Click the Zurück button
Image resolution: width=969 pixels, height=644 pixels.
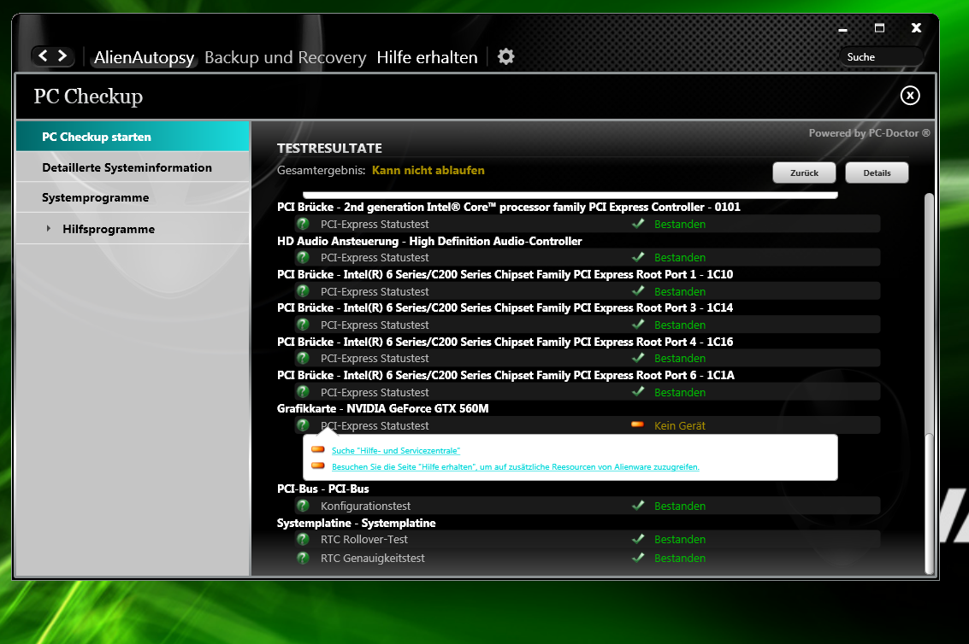[x=804, y=173]
